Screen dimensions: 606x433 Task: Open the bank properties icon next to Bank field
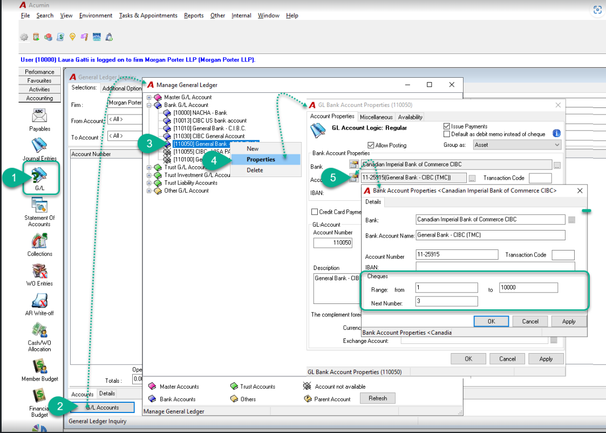(353, 164)
